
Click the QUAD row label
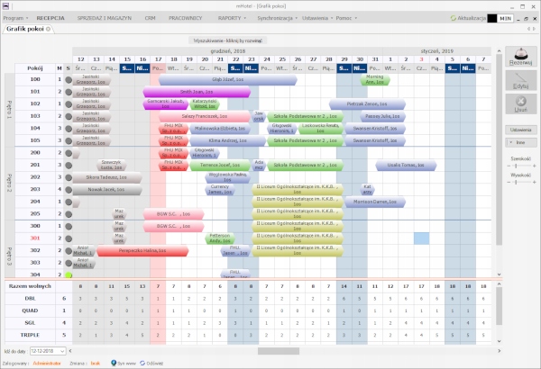pyautogui.click(x=30, y=310)
